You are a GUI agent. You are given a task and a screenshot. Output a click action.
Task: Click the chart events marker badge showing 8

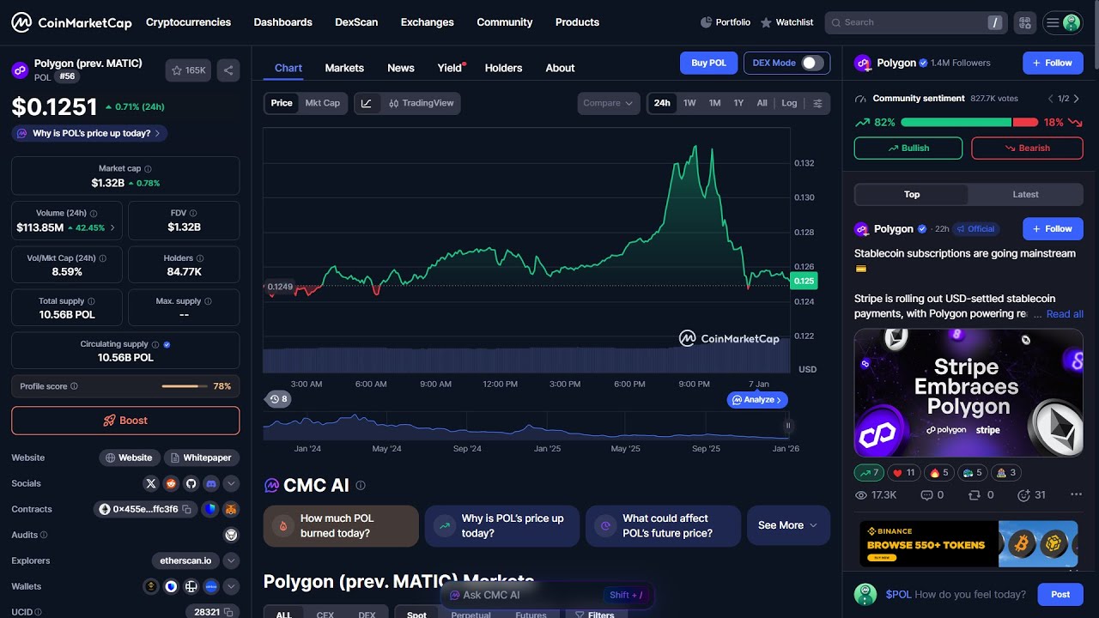pyautogui.click(x=278, y=399)
